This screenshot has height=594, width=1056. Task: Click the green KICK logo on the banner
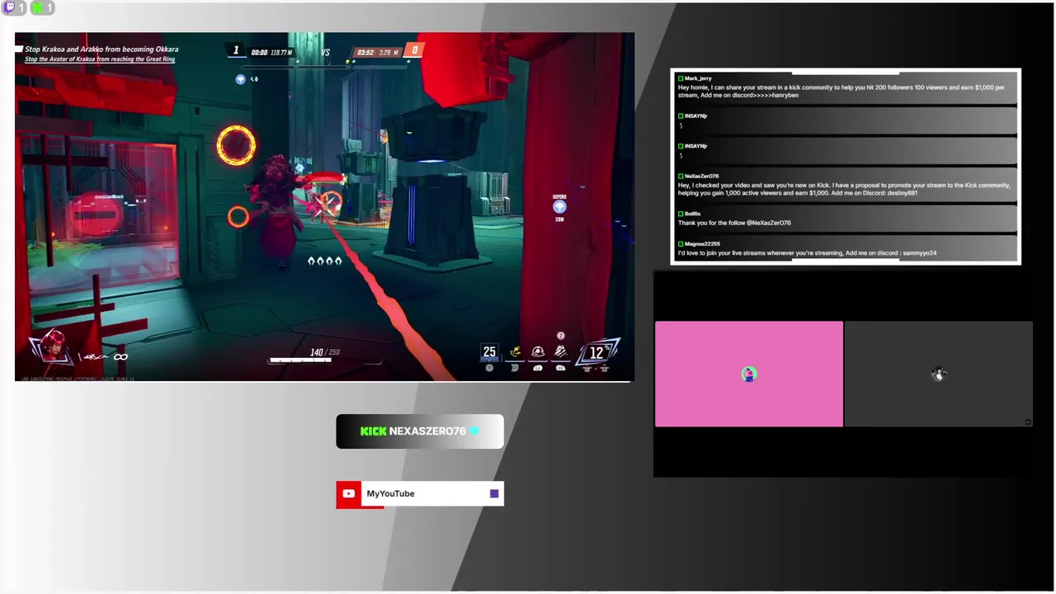coord(373,431)
